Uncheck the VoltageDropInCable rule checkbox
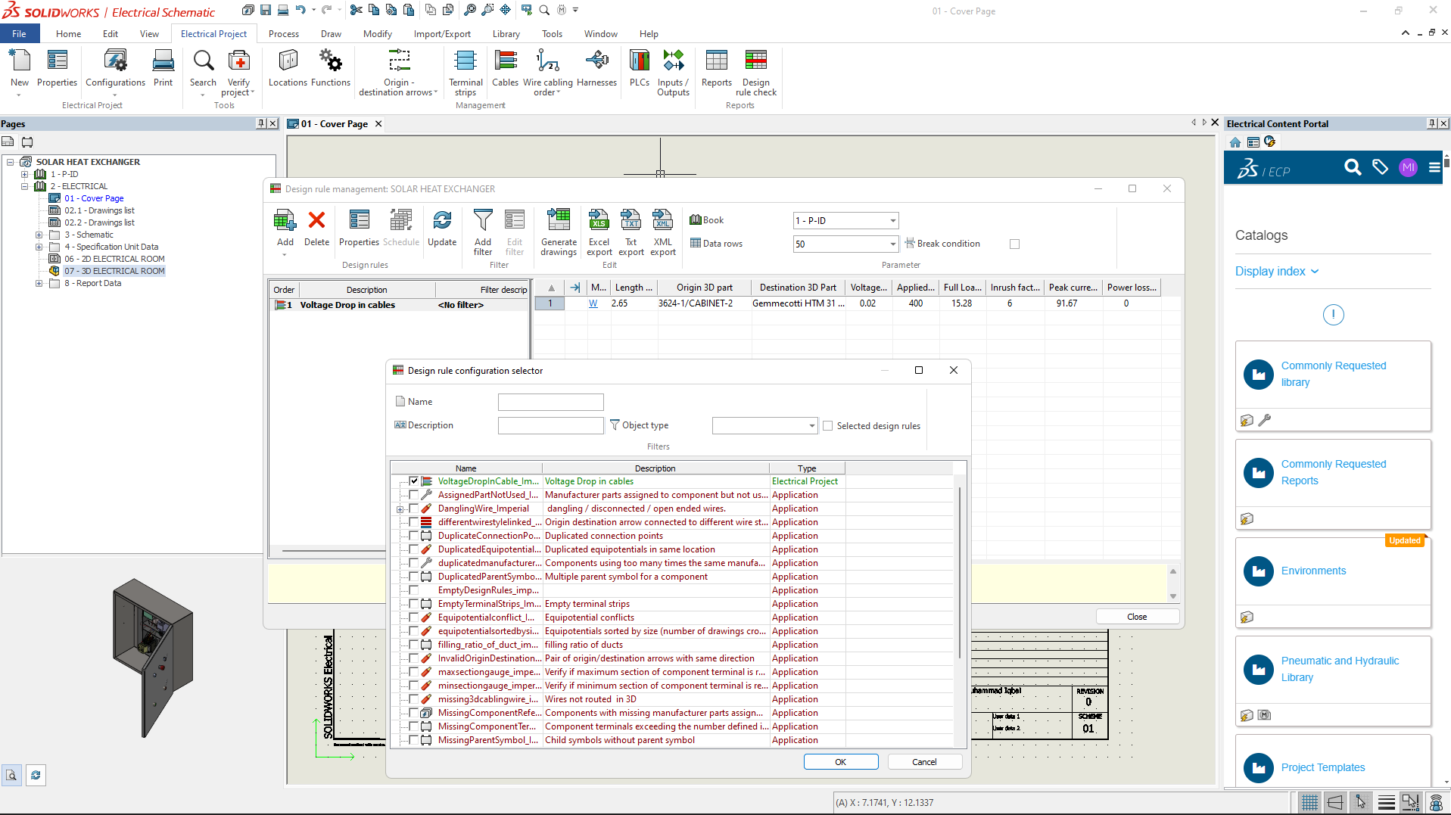Viewport: 1451px width, 815px height. point(414,481)
